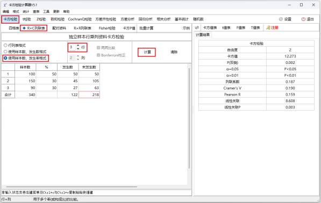This screenshot has width=321, height=203.
Task: Select the 计算结果 results tab
Action: pos(203,35)
